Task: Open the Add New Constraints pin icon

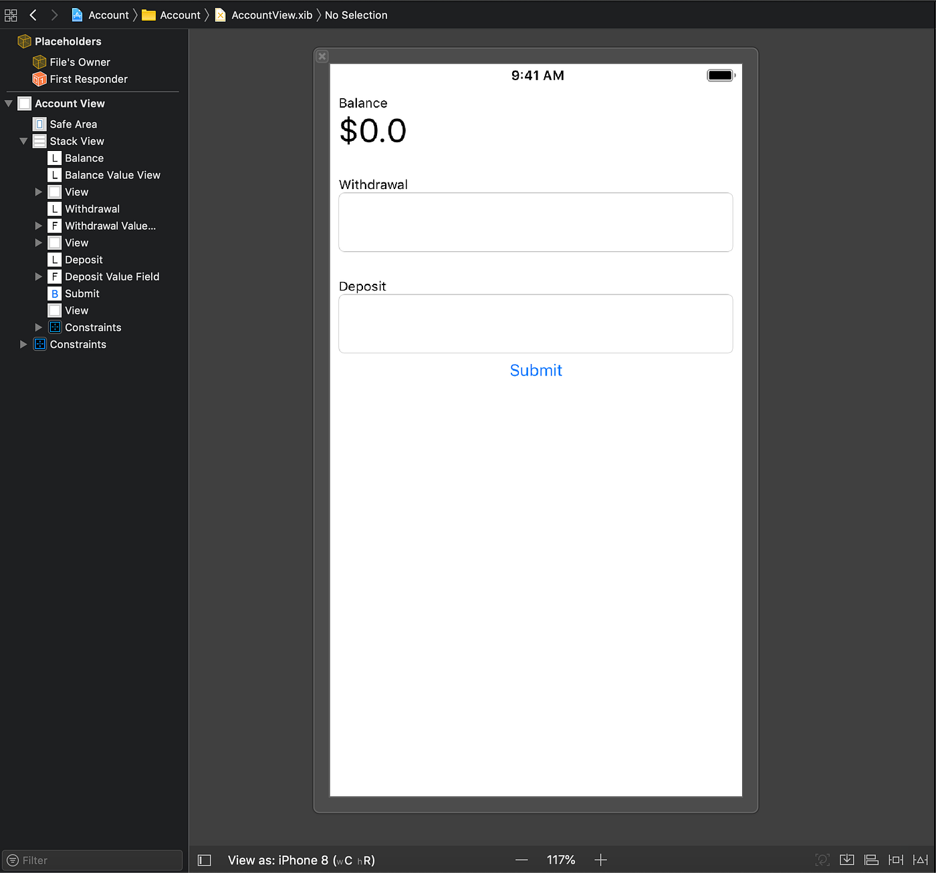Action: pos(896,860)
